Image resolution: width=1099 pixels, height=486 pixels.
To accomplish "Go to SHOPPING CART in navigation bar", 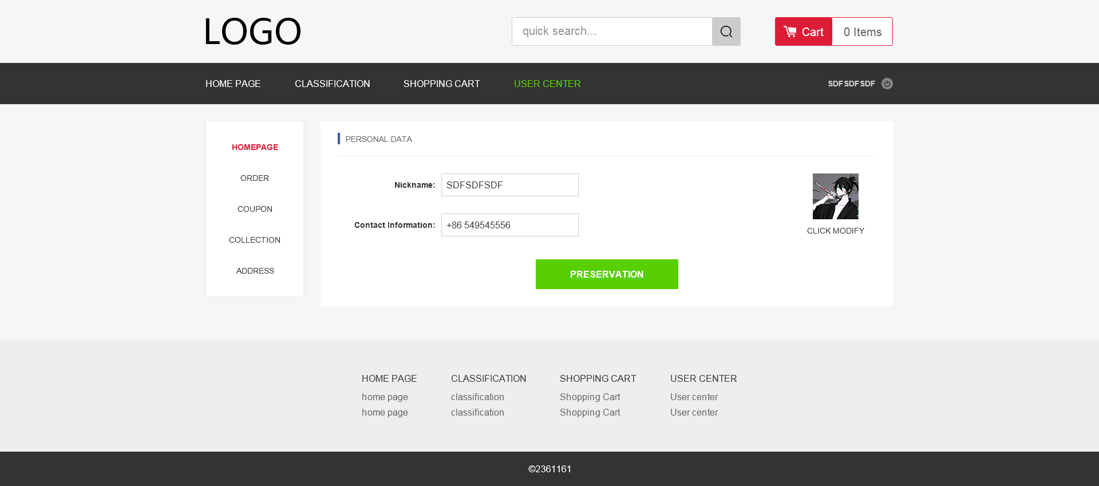I will coord(441,84).
